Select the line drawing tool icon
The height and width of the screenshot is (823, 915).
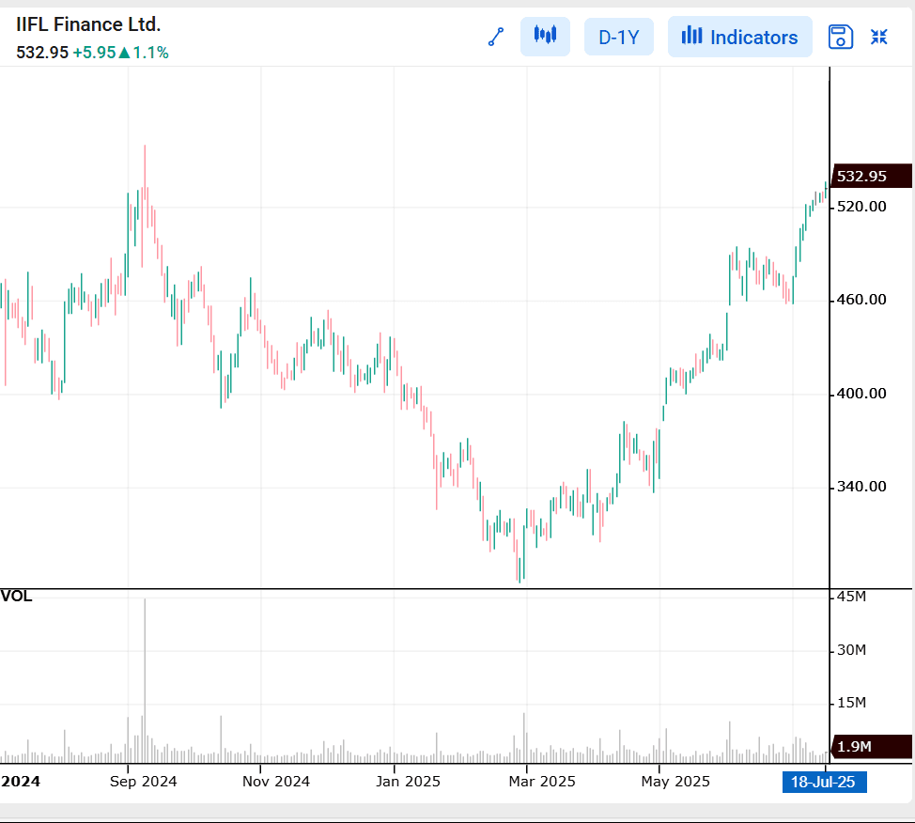click(x=495, y=37)
